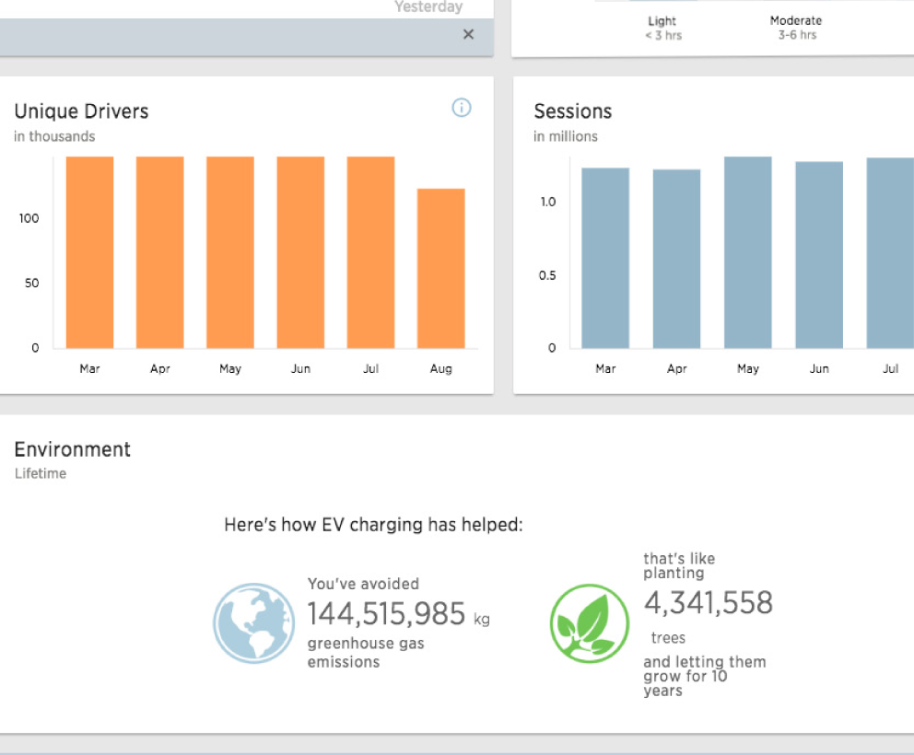The image size is (914, 755).
Task: Click the Moderate 3-6 hrs label
Action: pos(796,28)
